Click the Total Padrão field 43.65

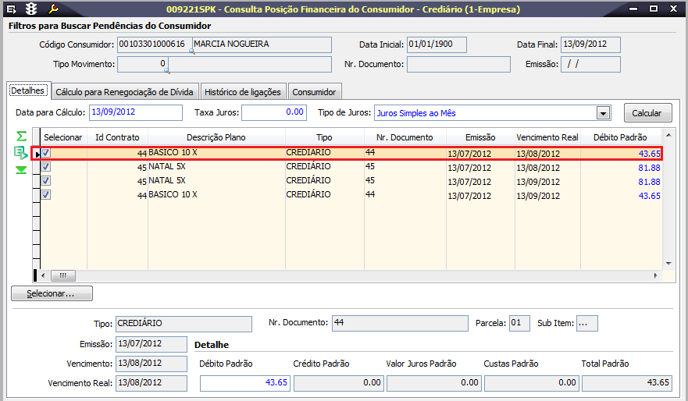[627, 383]
